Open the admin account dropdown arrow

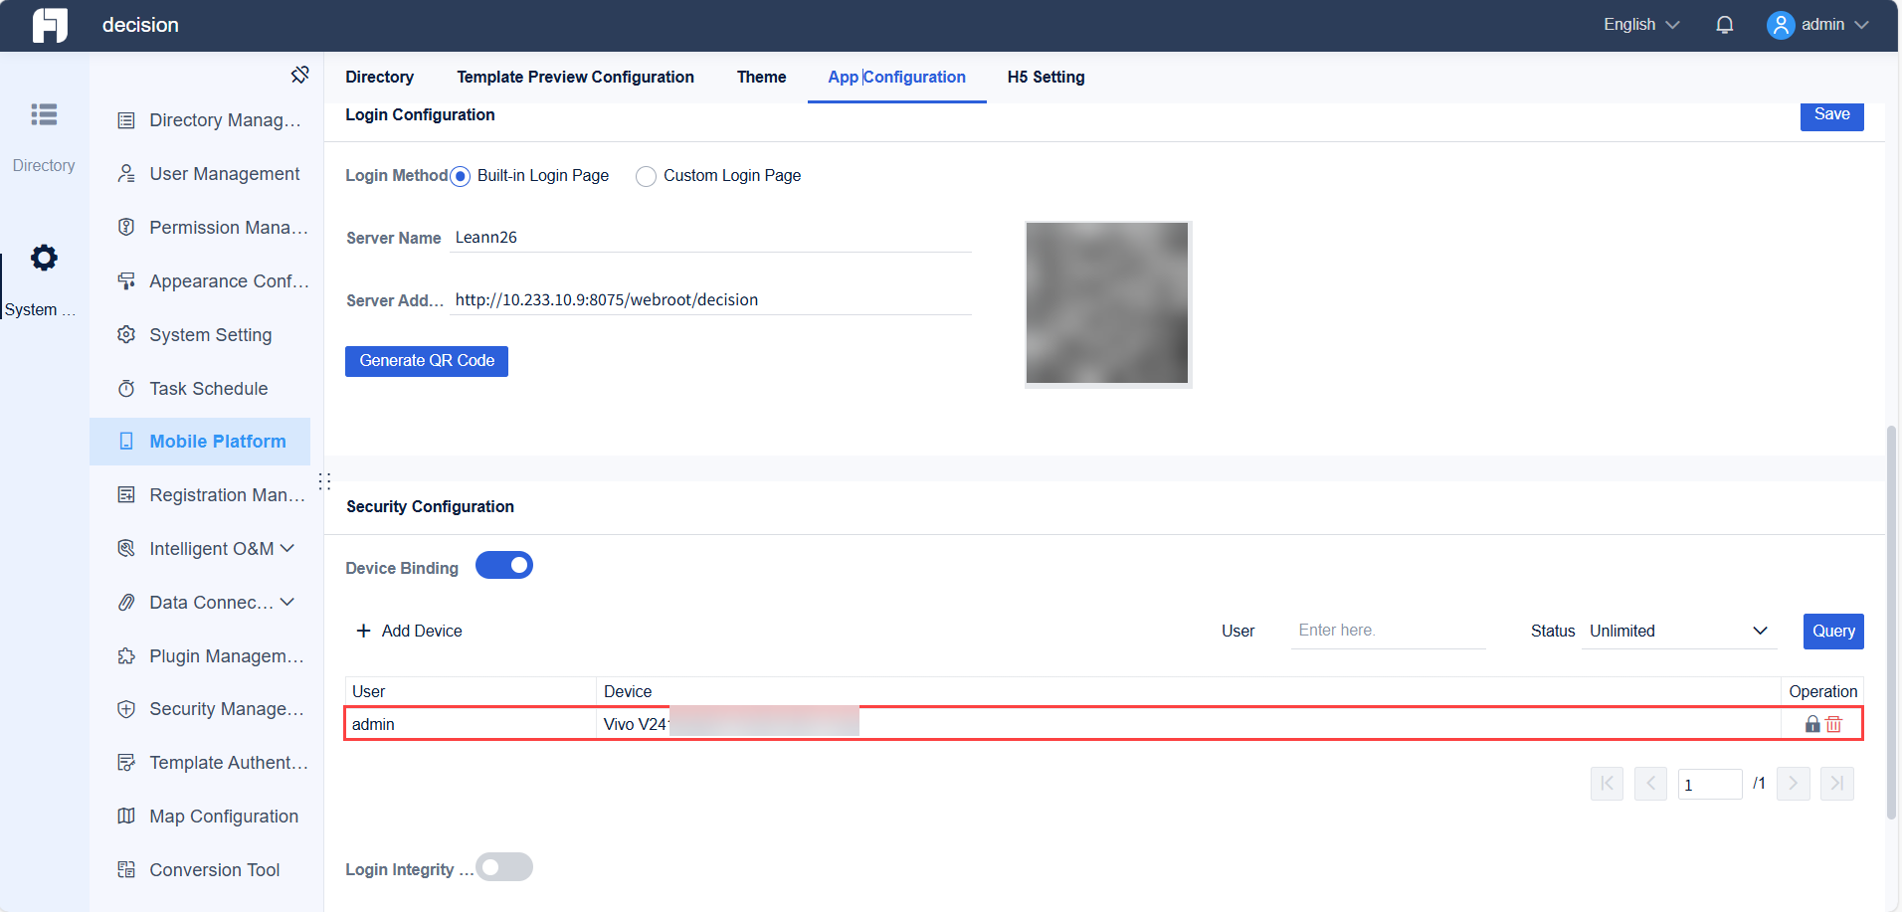[1861, 25]
